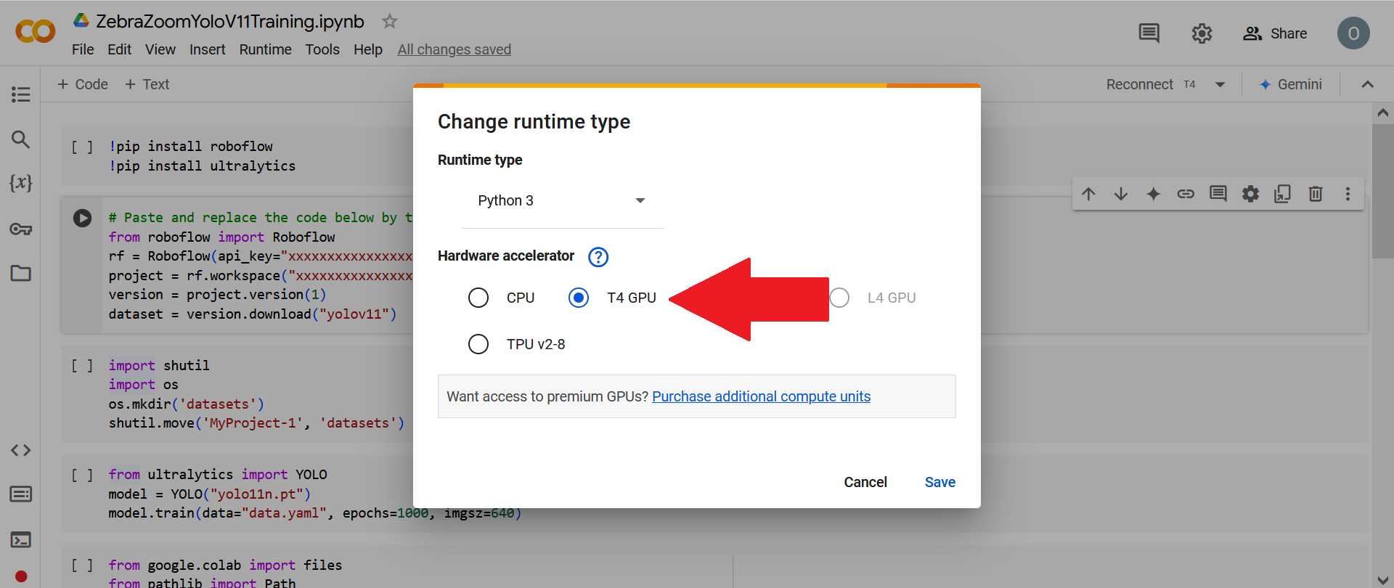Open Purchase additional compute units link
Viewport: 1394px width, 588px height.
point(761,396)
